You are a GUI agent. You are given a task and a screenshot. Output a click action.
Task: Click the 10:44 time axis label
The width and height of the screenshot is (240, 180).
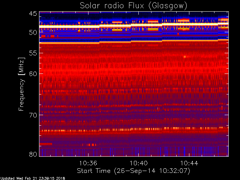pos(189,163)
